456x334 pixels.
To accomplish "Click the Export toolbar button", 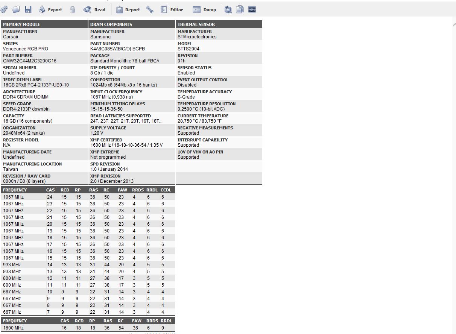I will [50, 10].
